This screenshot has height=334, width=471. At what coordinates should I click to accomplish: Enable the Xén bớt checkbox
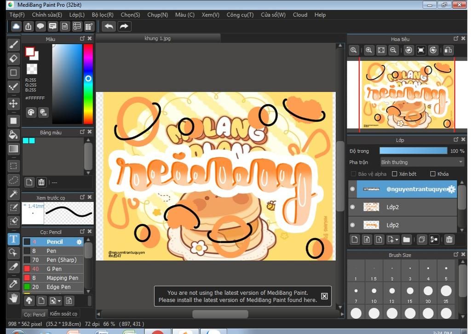(x=395, y=174)
